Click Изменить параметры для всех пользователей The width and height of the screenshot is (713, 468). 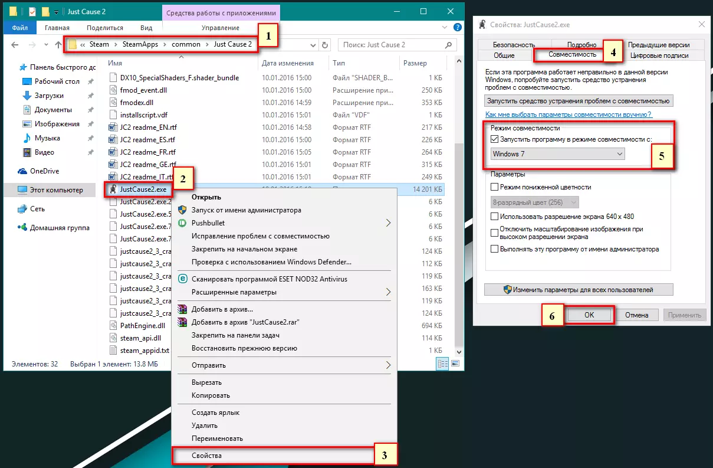(x=579, y=290)
